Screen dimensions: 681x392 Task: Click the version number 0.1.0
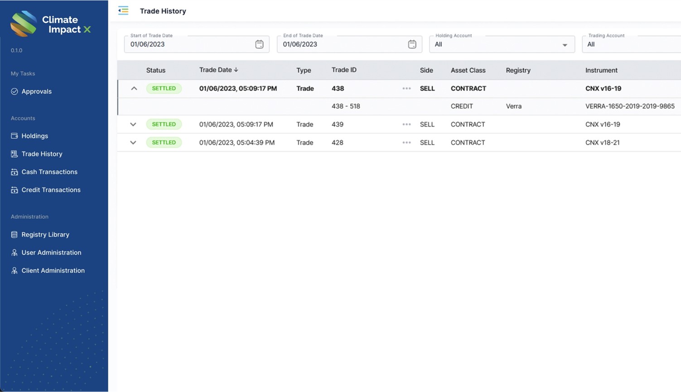tap(16, 50)
